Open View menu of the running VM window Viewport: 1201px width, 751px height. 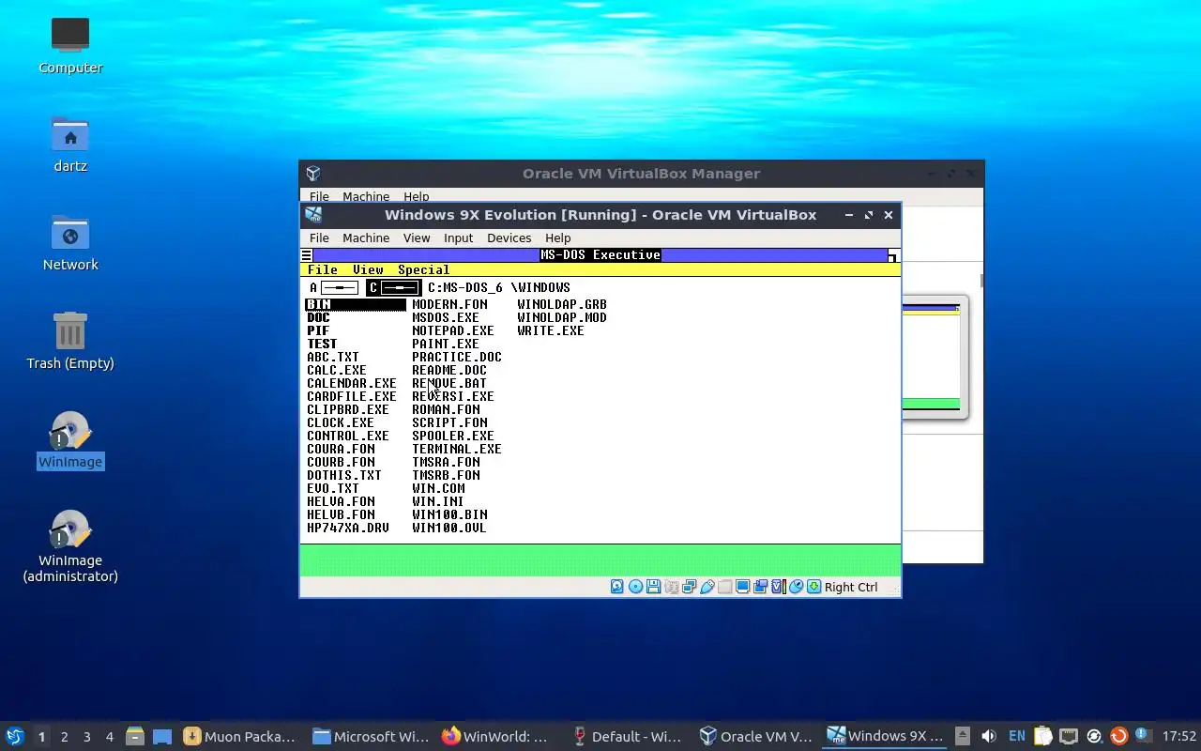pyautogui.click(x=417, y=238)
